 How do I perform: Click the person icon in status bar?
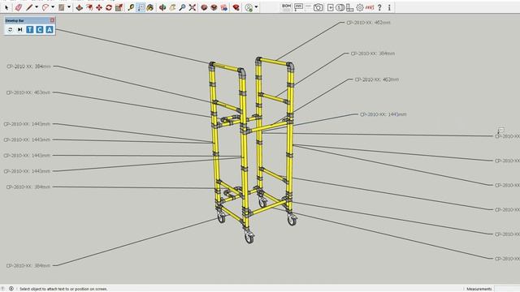[x=11, y=289]
